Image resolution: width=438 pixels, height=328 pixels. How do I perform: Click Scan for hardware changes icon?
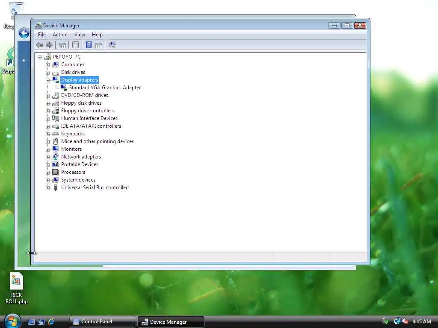(x=112, y=45)
